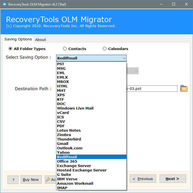Click the highlighted Rediffmail list entry
Screen dimensions: 193x193
point(91,157)
